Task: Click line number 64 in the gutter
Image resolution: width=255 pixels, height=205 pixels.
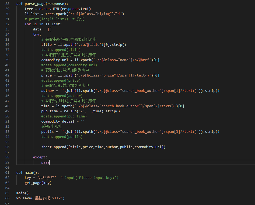Action: click(x=7, y=188)
